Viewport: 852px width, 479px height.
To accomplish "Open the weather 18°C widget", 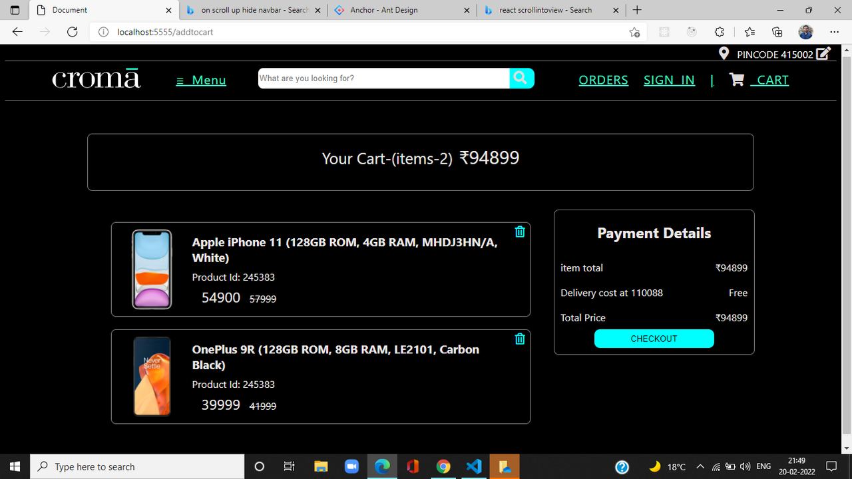I will coord(668,466).
